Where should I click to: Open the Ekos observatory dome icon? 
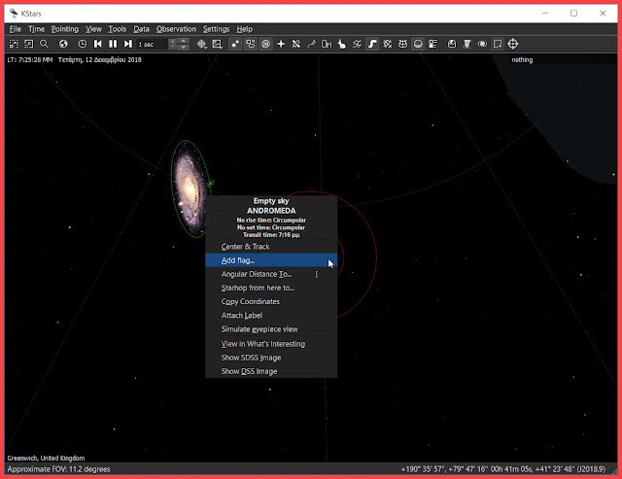point(452,44)
